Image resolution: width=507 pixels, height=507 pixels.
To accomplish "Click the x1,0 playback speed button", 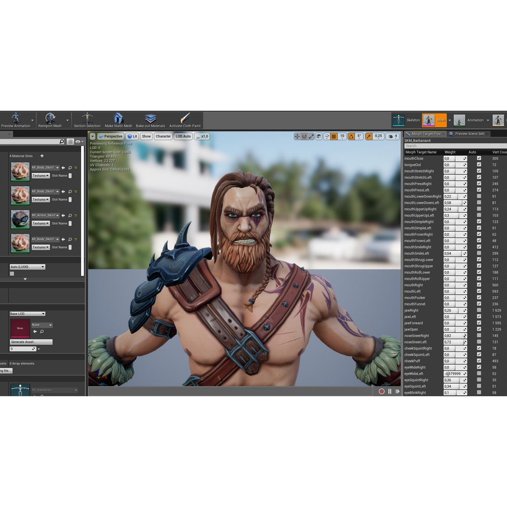I will coord(202,137).
